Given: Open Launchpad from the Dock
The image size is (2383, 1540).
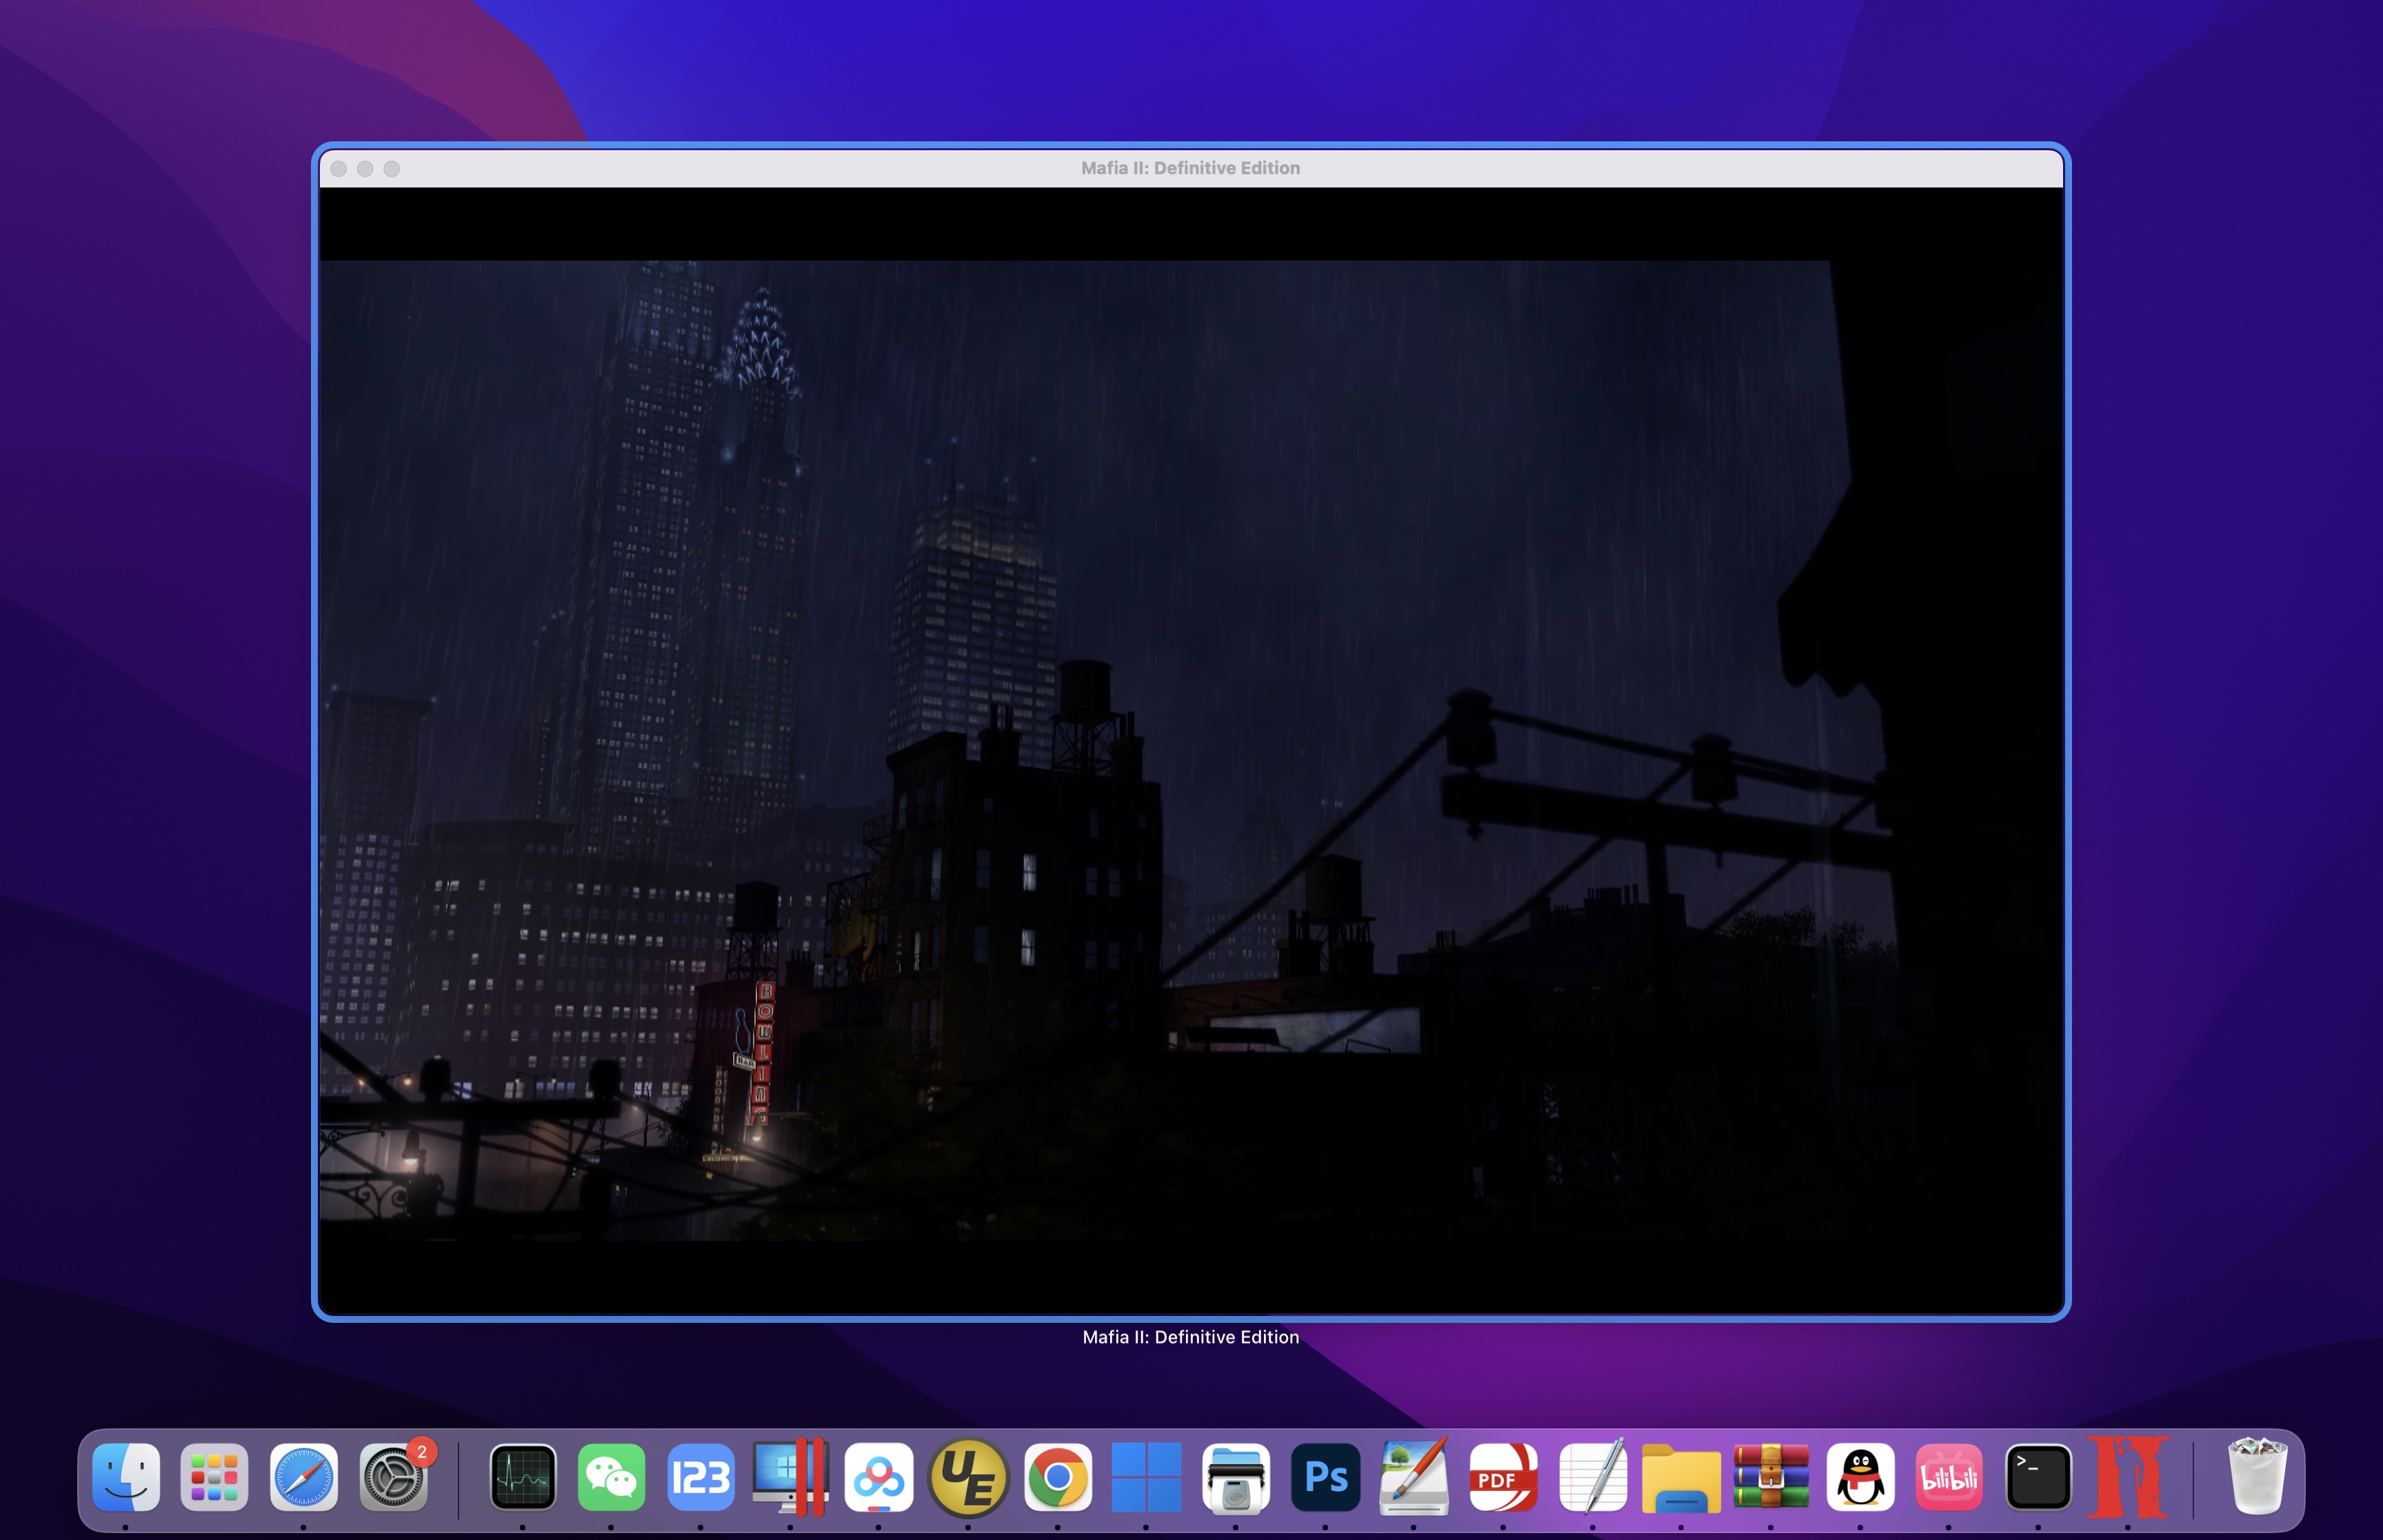Looking at the screenshot, I should 214,1477.
